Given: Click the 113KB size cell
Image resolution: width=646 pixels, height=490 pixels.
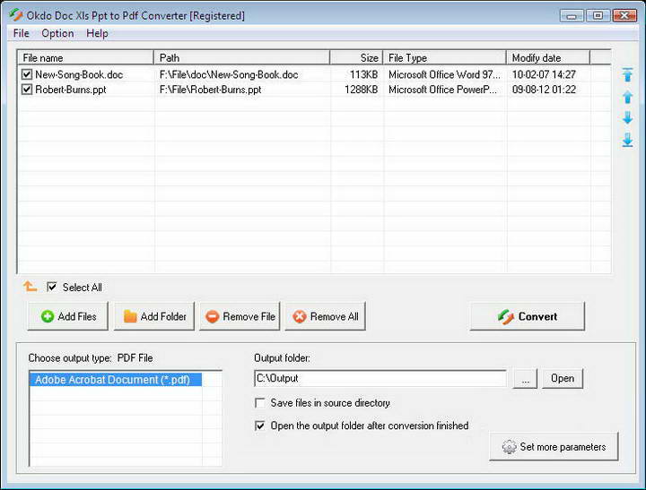Looking at the screenshot, I should click(363, 74).
